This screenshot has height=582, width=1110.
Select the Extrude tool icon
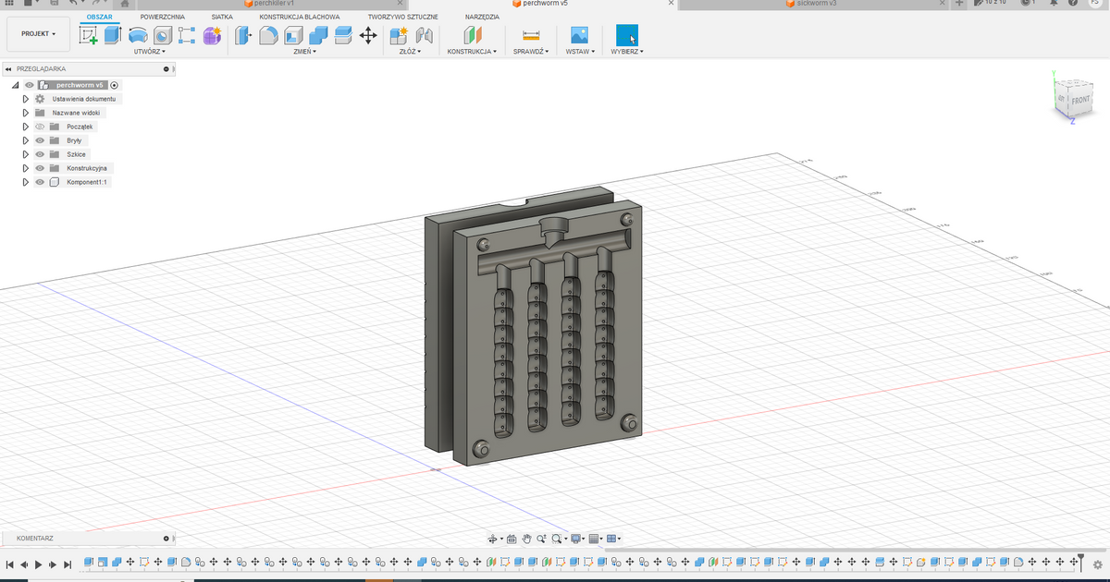pos(113,35)
